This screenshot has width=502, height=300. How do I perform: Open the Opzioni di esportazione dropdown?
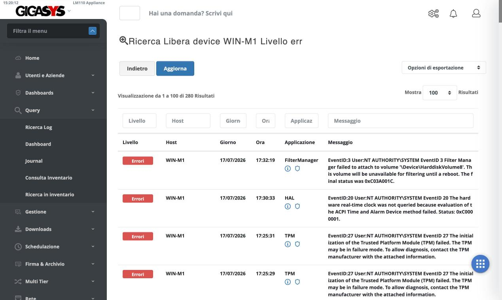click(444, 68)
